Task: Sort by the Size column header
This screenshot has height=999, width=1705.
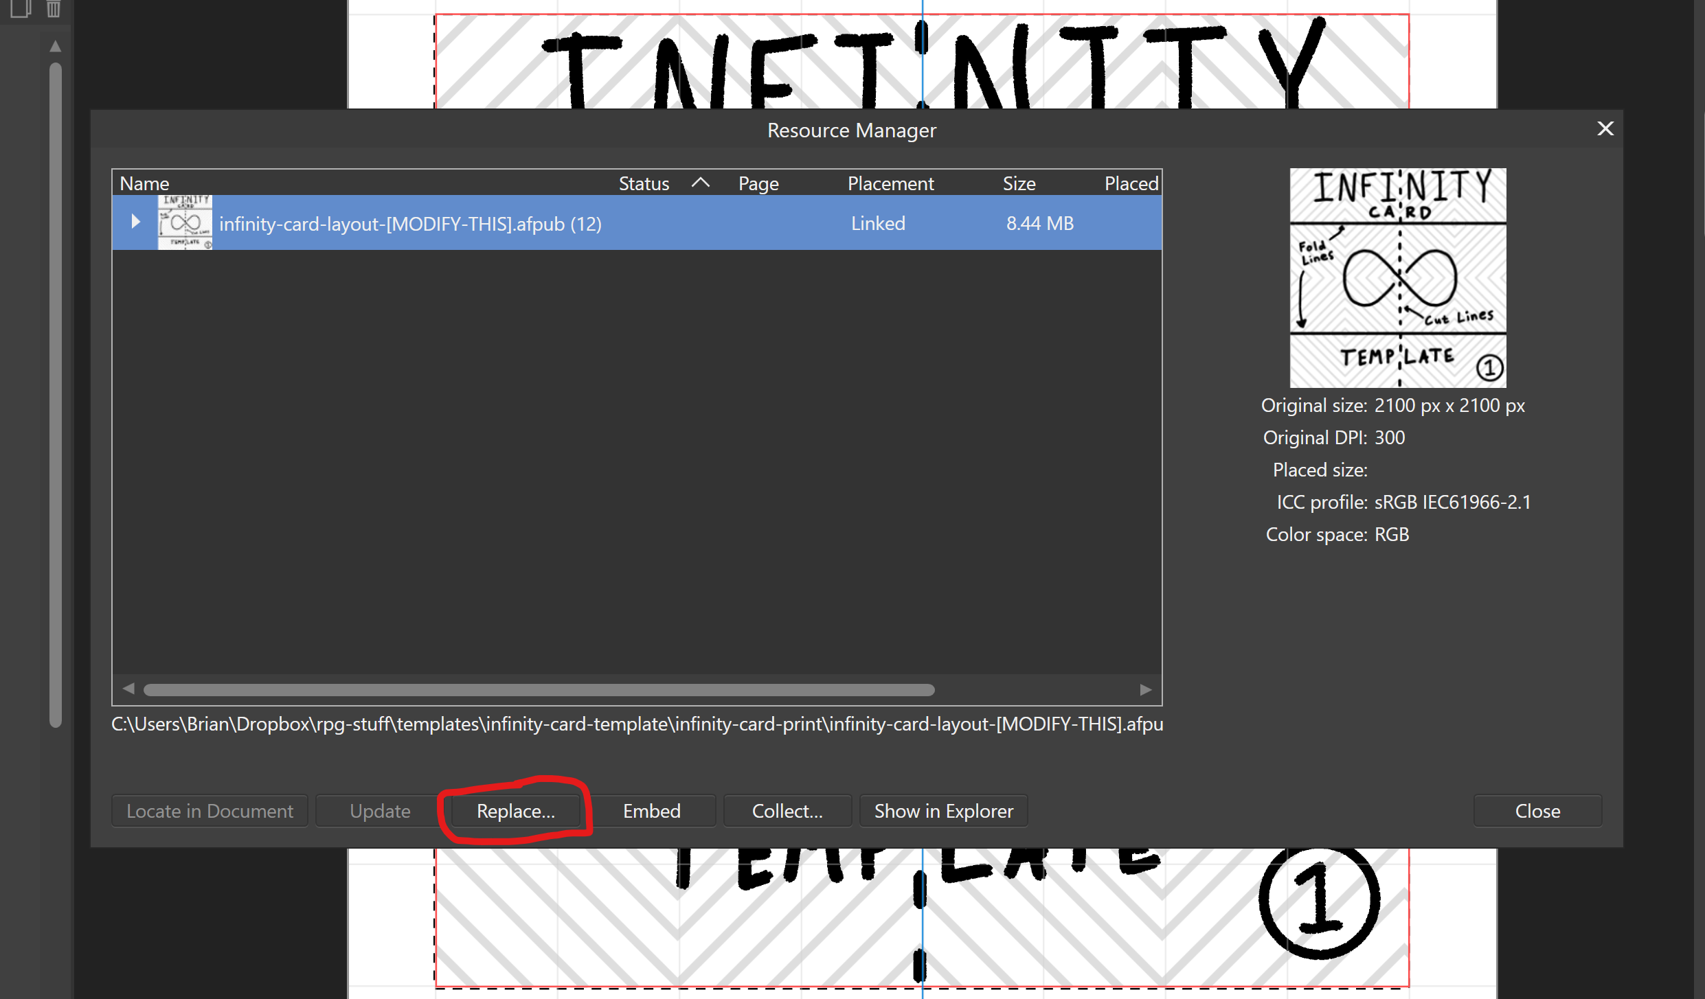Action: 1019,183
